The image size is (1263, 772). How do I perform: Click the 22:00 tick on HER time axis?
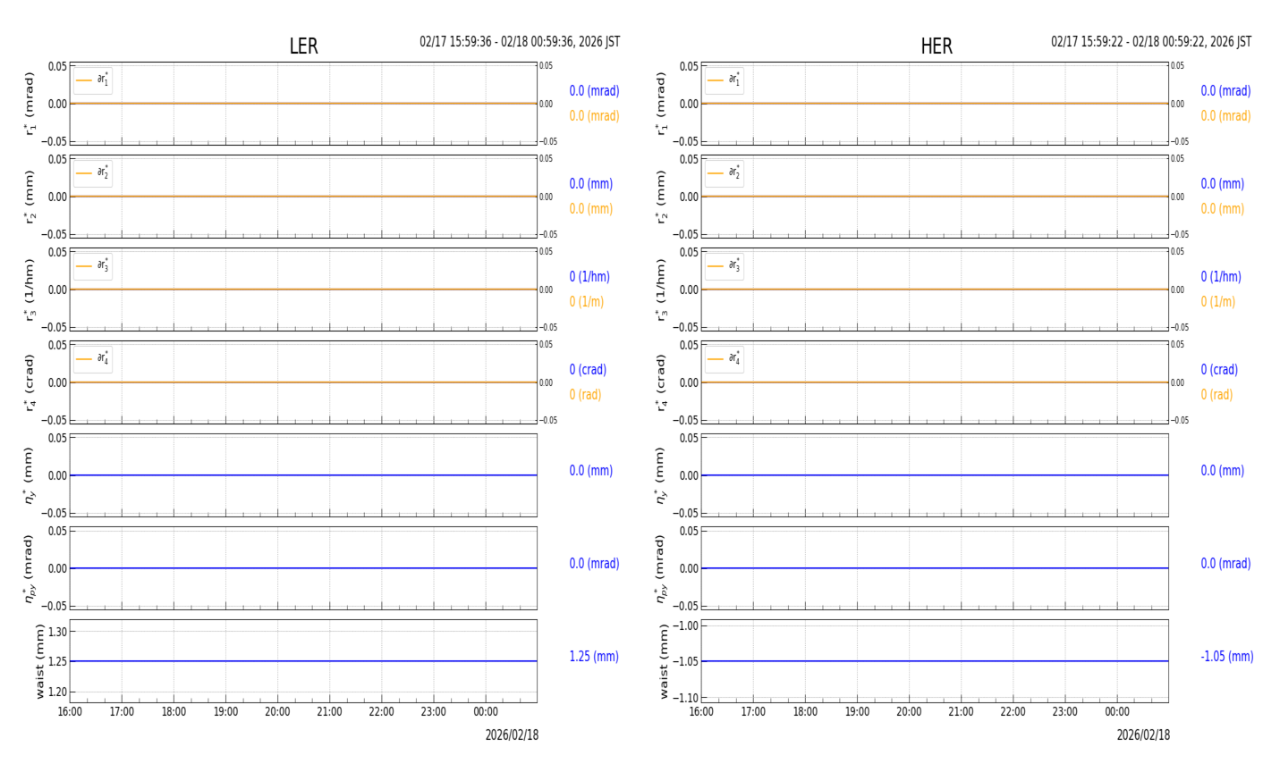[1013, 712]
